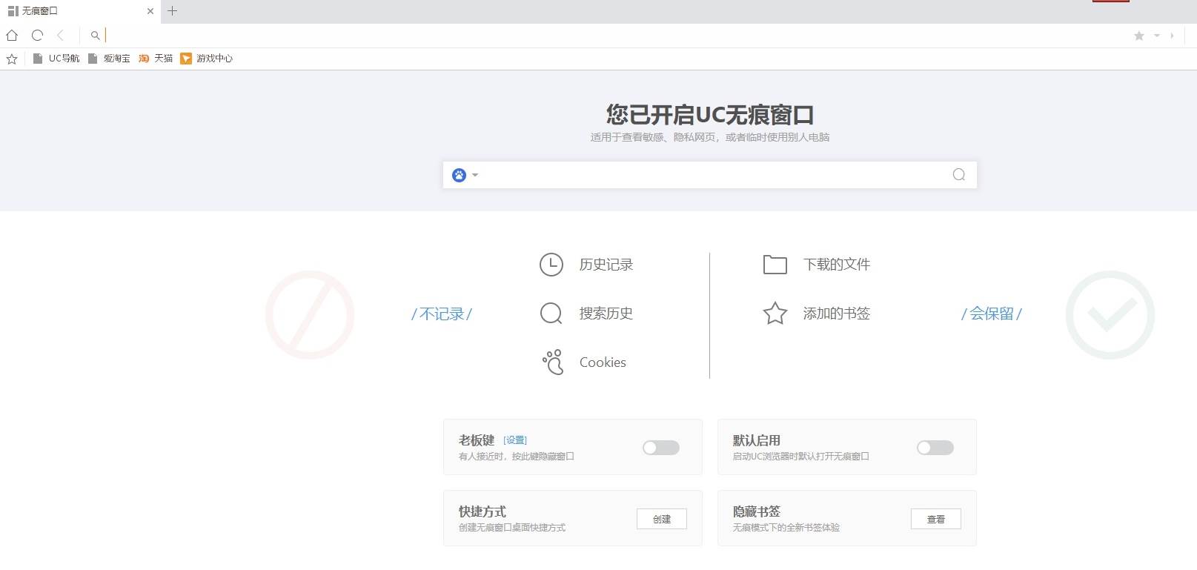Viewport: 1197px width, 570px height.
Task: Click the 搜索历史 magnifier icon
Action: [551, 314]
